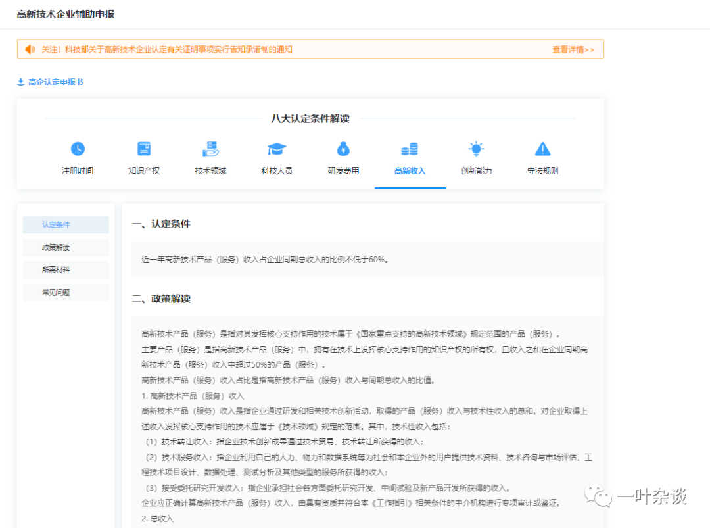Select the 研发费用 funding icon
Viewport: 710px width, 528px height.
[x=343, y=149]
